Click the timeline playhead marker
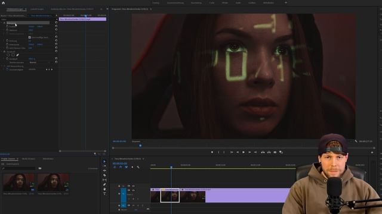The image size is (382, 214). 171,167
